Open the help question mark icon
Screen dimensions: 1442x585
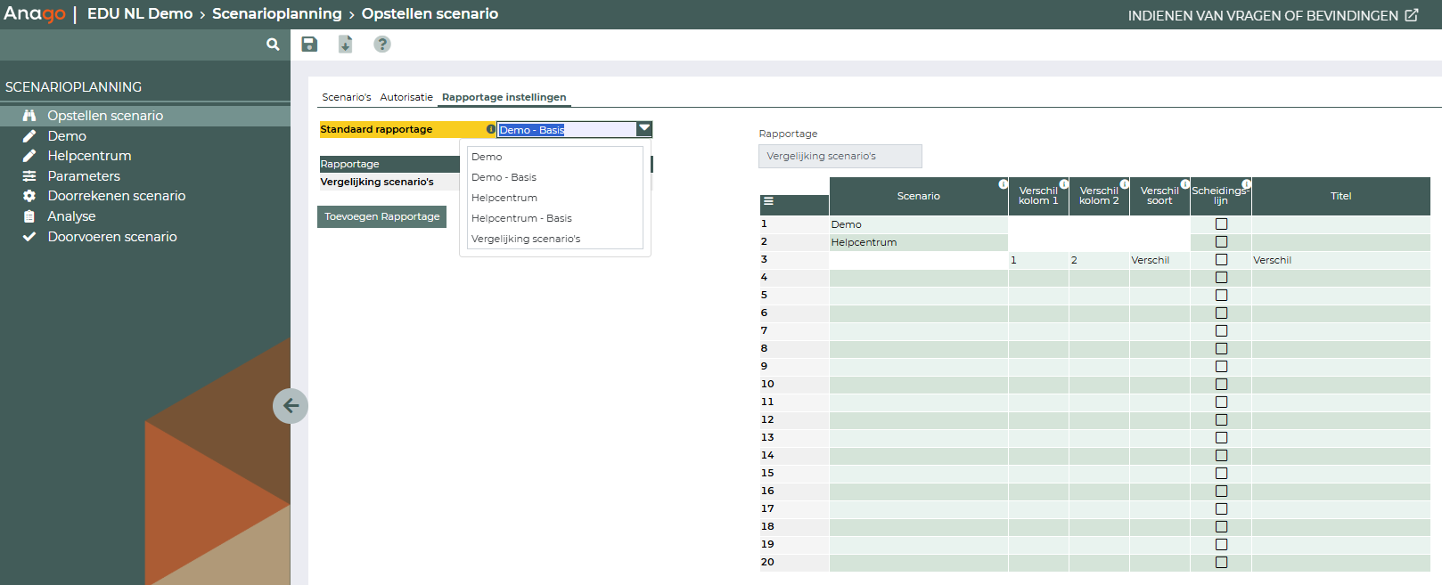[x=381, y=45]
